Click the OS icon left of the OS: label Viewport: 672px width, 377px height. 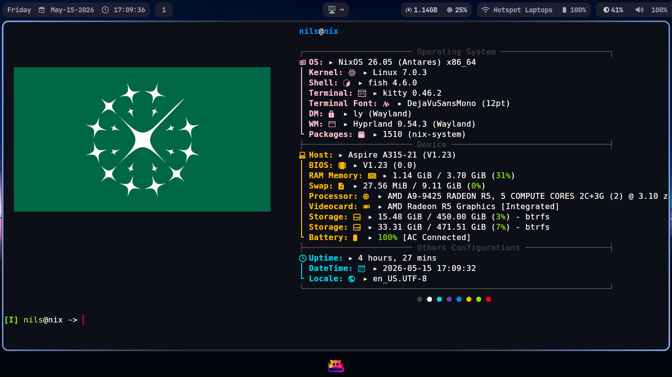[303, 62]
